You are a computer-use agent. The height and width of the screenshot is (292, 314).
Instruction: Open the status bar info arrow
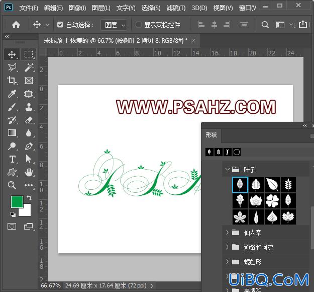click(x=152, y=285)
